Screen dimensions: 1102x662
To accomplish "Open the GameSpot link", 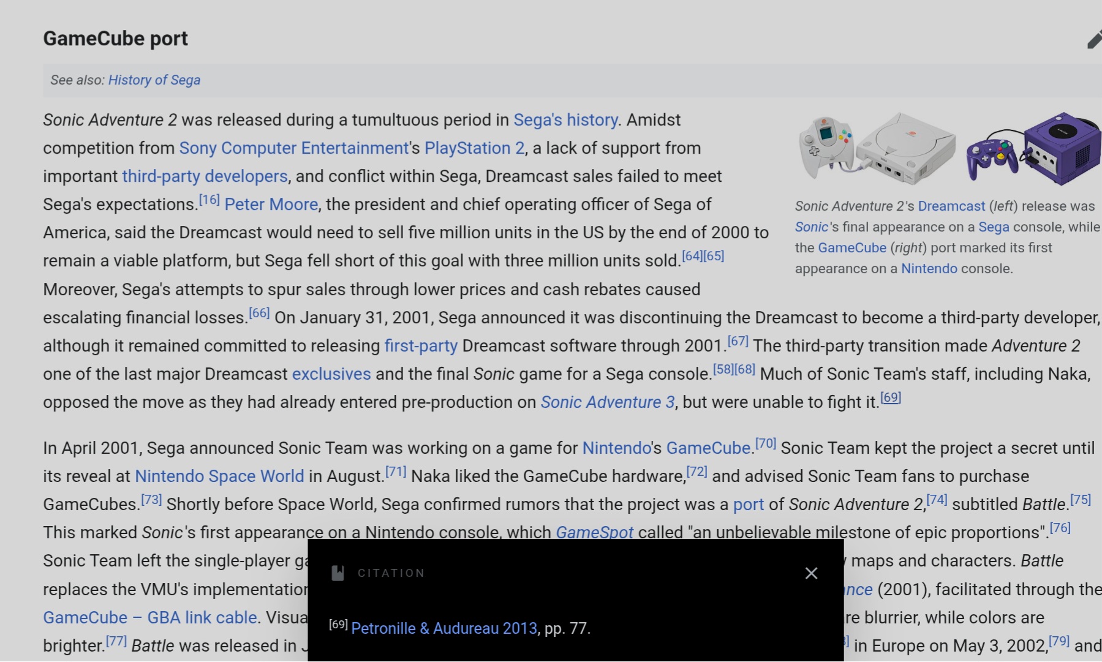I will pyautogui.click(x=595, y=532).
